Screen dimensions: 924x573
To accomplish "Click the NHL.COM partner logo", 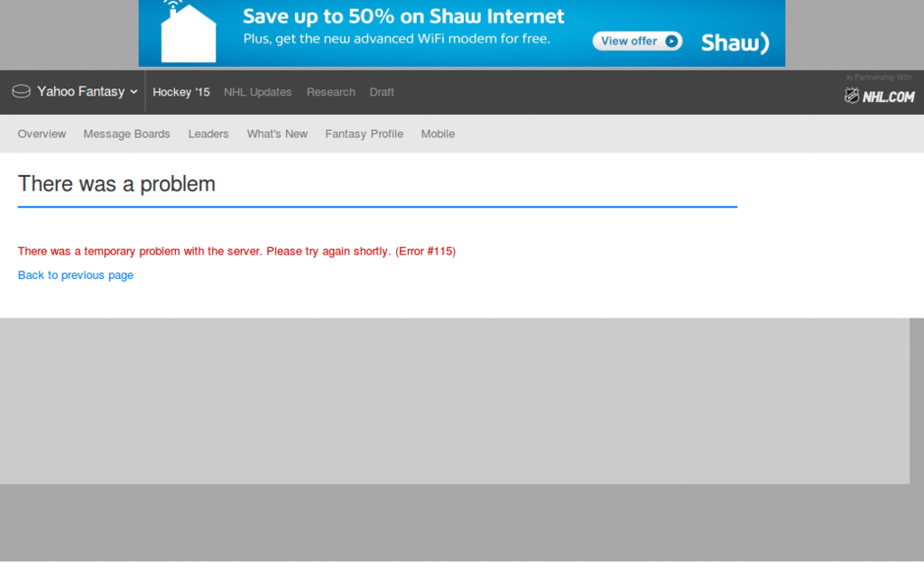I will 879,96.
